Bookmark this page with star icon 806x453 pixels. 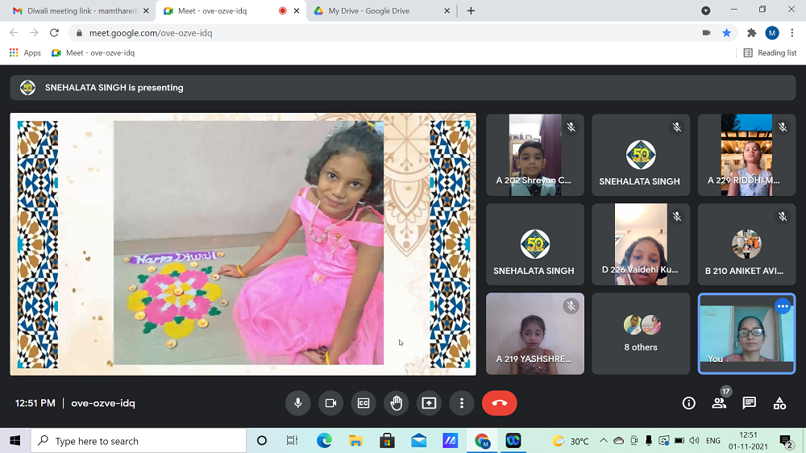click(x=726, y=33)
